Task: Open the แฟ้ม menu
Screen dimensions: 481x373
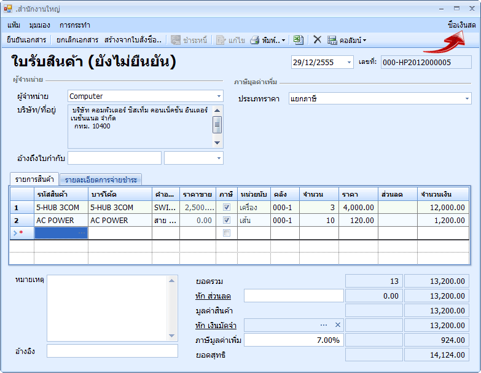Action: tap(14, 25)
